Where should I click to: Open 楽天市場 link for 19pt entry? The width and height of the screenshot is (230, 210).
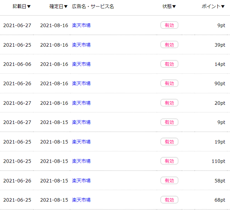coord(81,142)
